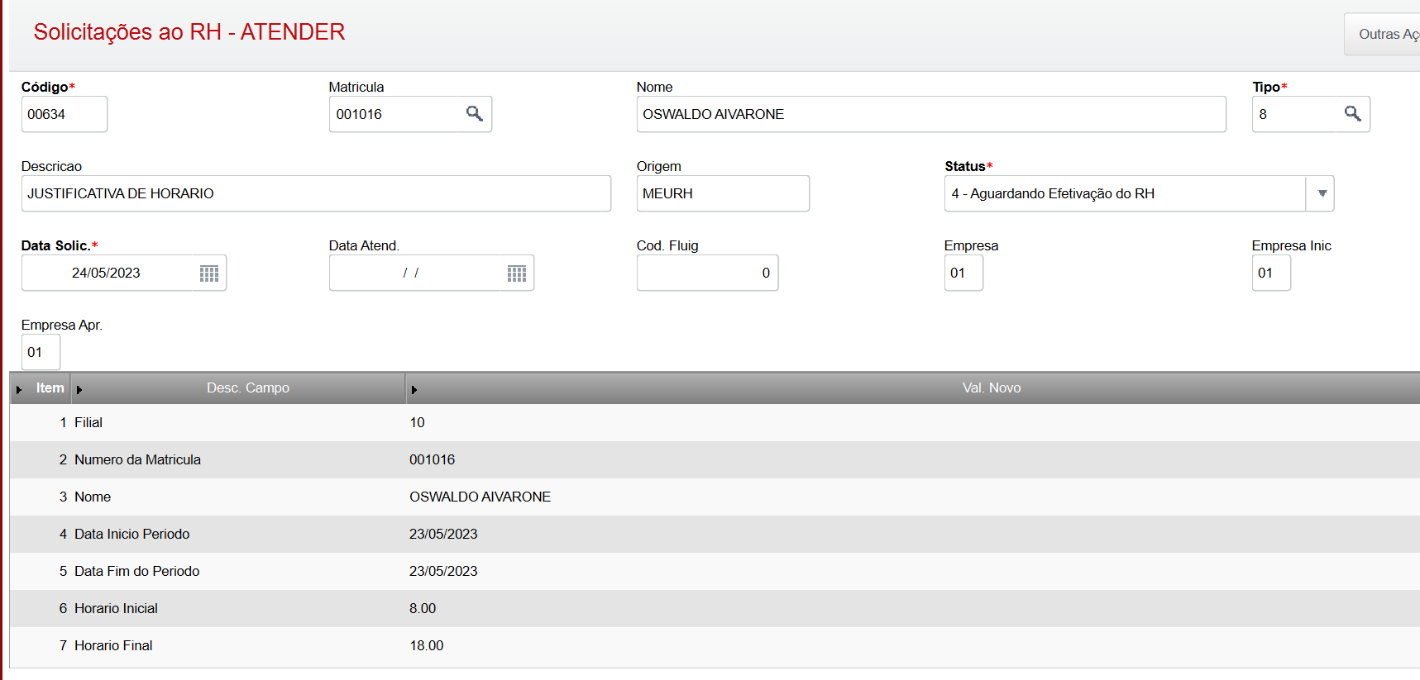This screenshot has height=680, width=1420.
Task: Open the Data Atend. calendar picker
Action: [x=517, y=273]
